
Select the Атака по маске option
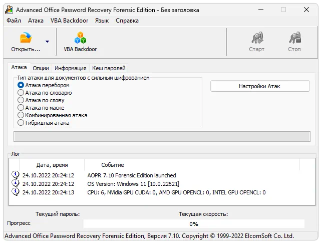(x=41, y=108)
